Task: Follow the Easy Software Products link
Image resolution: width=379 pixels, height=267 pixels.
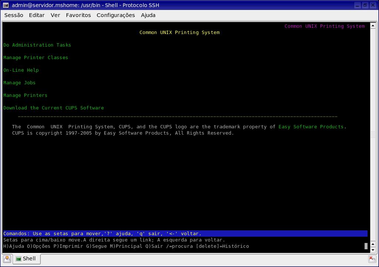Action: tap(311, 126)
